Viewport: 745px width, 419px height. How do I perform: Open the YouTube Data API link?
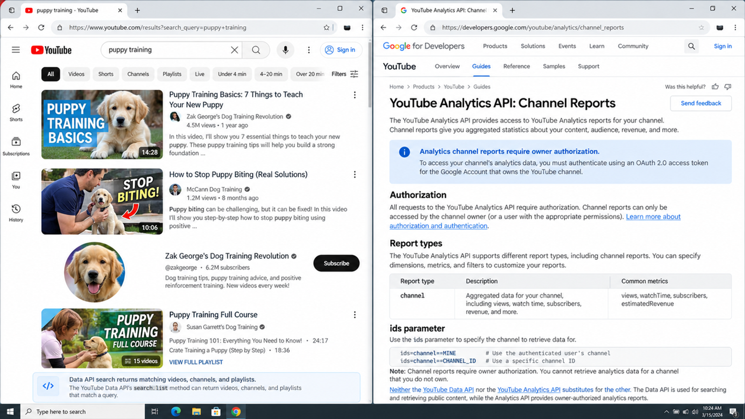[448, 390]
